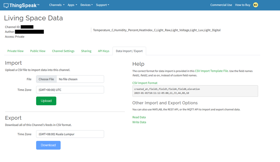Open the Channel Settings tab
The width and height of the screenshot is (280, 162).
pos(63,51)
